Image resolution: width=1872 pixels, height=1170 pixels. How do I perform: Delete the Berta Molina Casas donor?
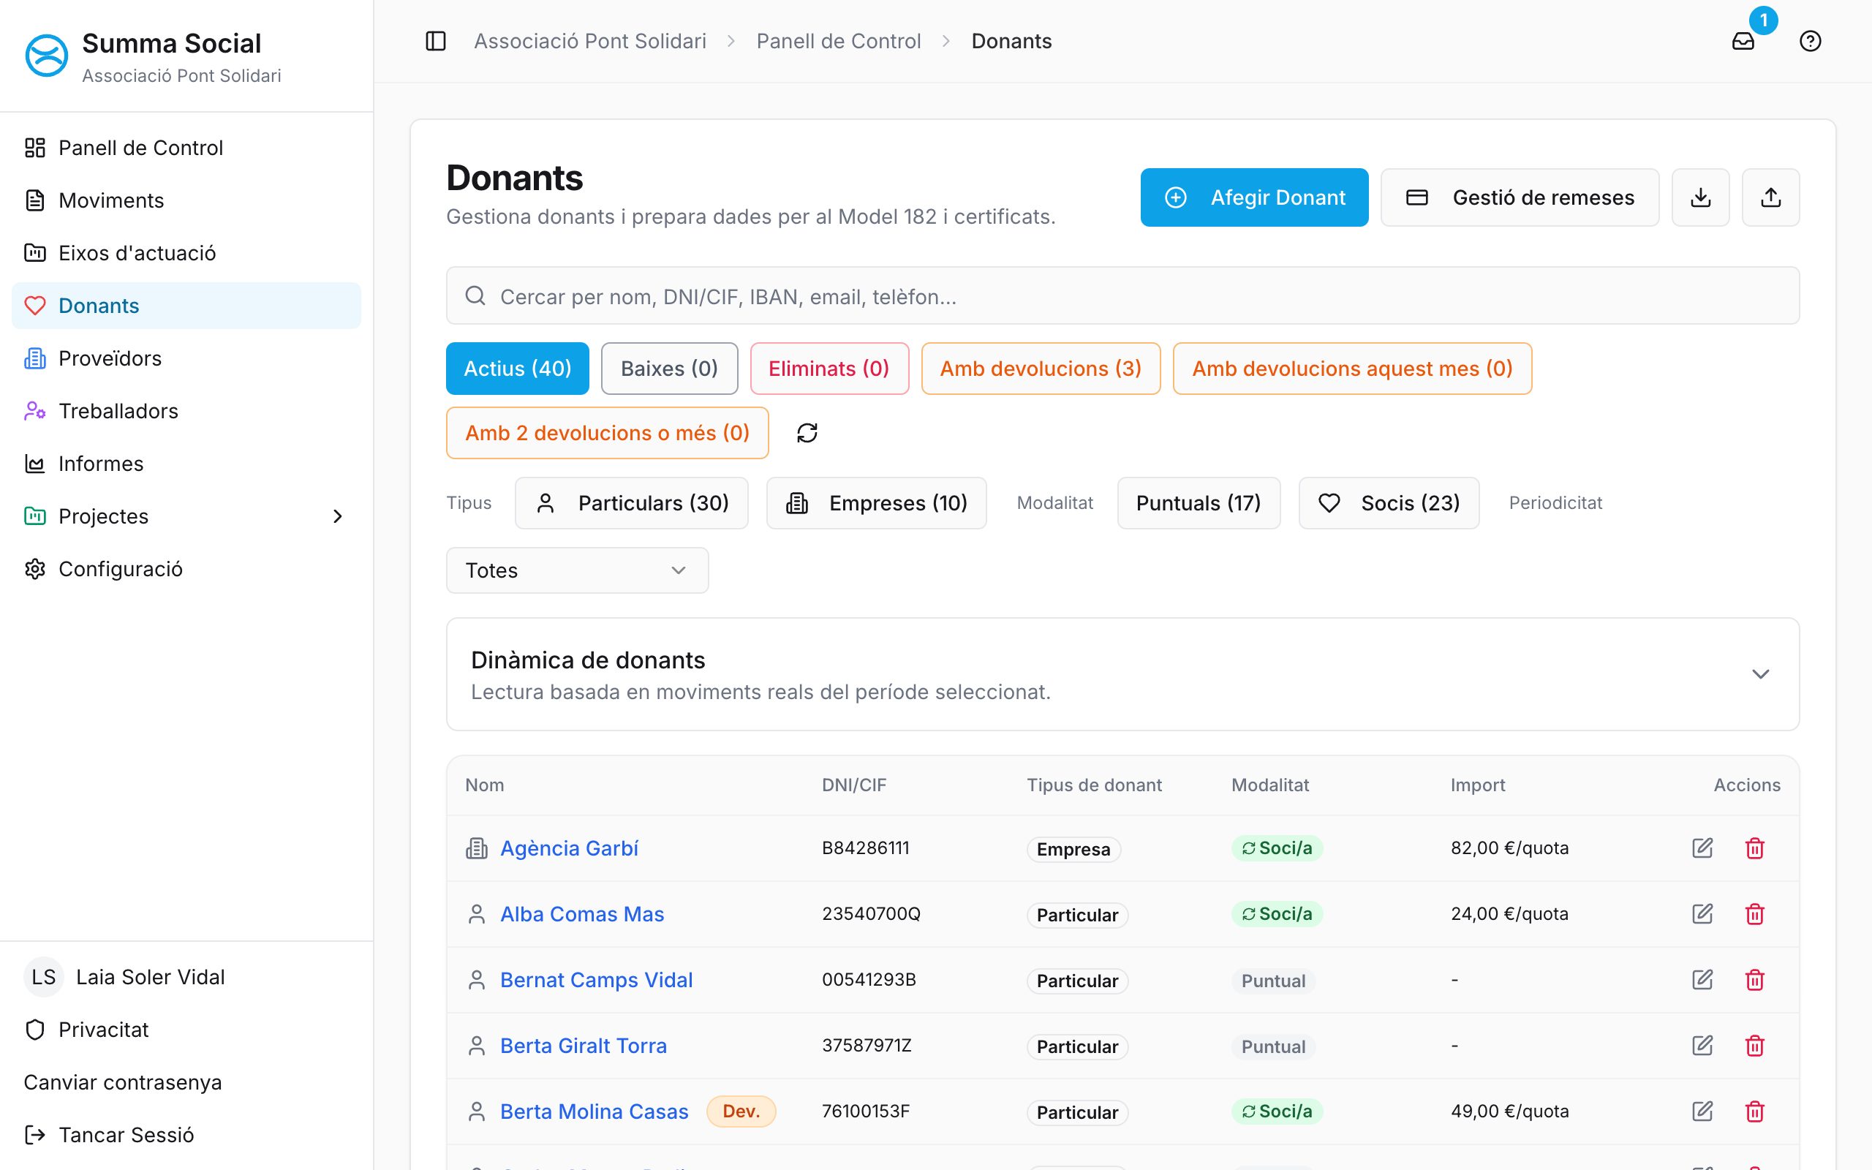(x=1754, y=1111)
